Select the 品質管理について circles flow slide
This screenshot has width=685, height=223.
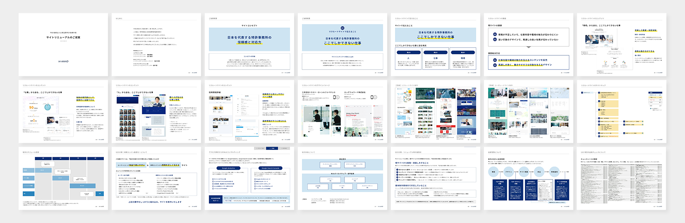point(529,178)
